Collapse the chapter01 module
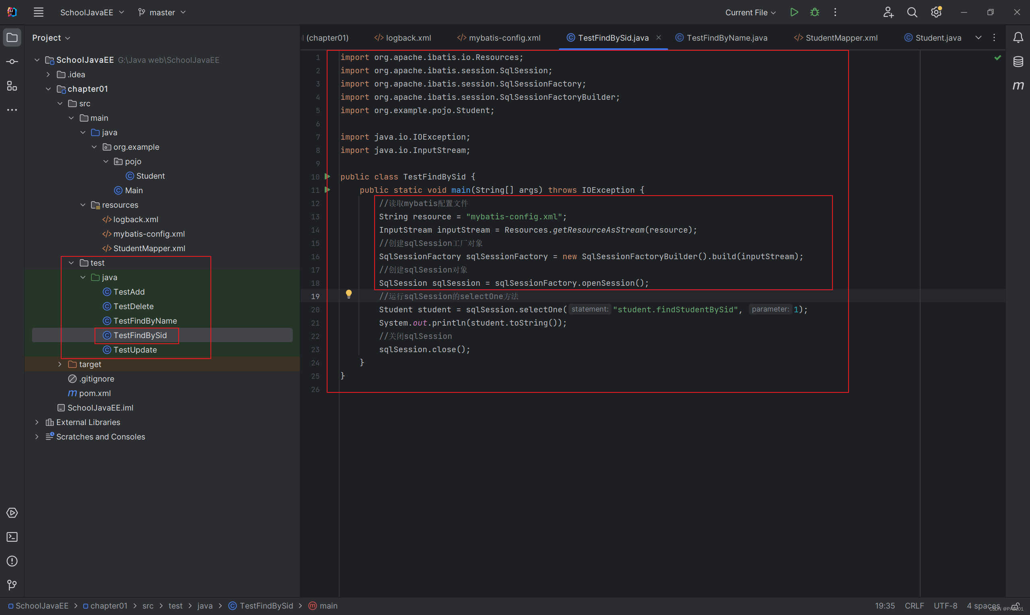The image size is (1030, 615). pos(48,89)
